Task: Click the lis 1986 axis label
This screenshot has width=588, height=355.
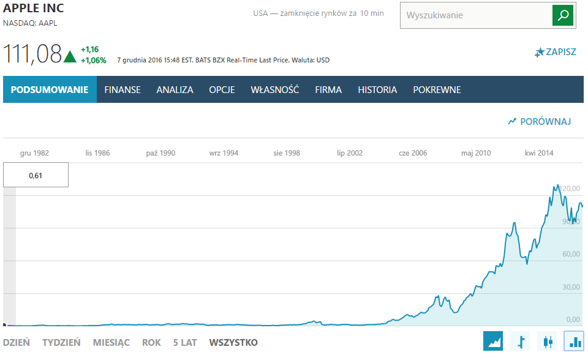Action: [97, 153]
